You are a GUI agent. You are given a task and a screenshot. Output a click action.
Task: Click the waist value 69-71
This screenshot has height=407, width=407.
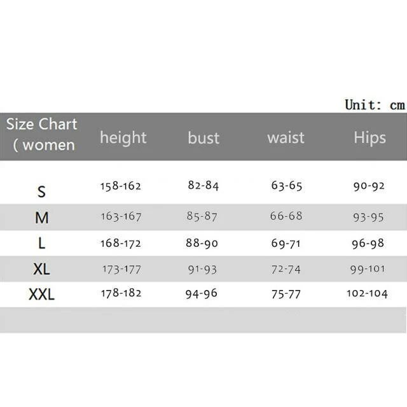[286, 243]
